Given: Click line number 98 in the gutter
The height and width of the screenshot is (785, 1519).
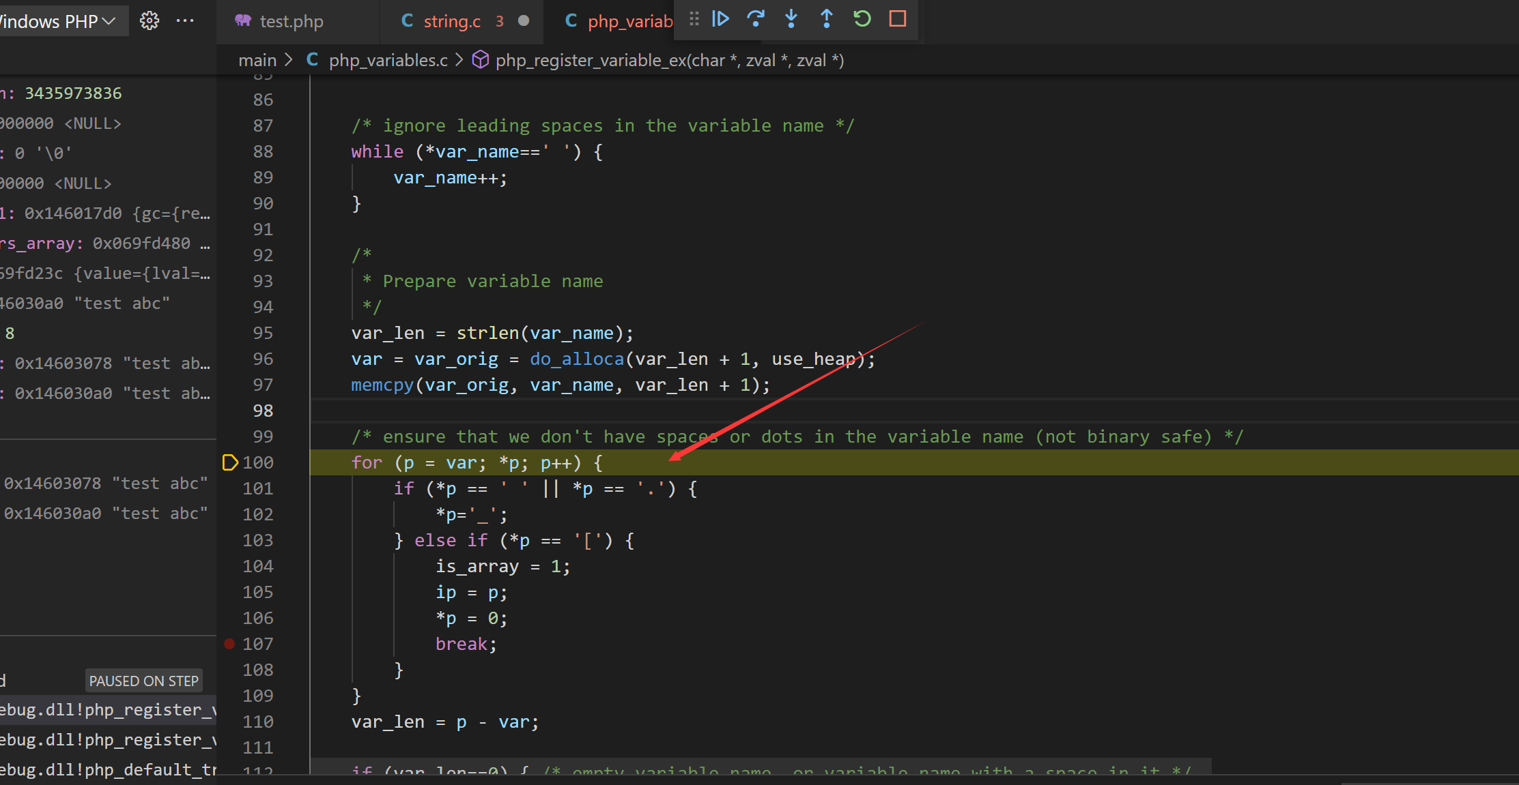Looking at the screenshot, I should tap(263, 411).
